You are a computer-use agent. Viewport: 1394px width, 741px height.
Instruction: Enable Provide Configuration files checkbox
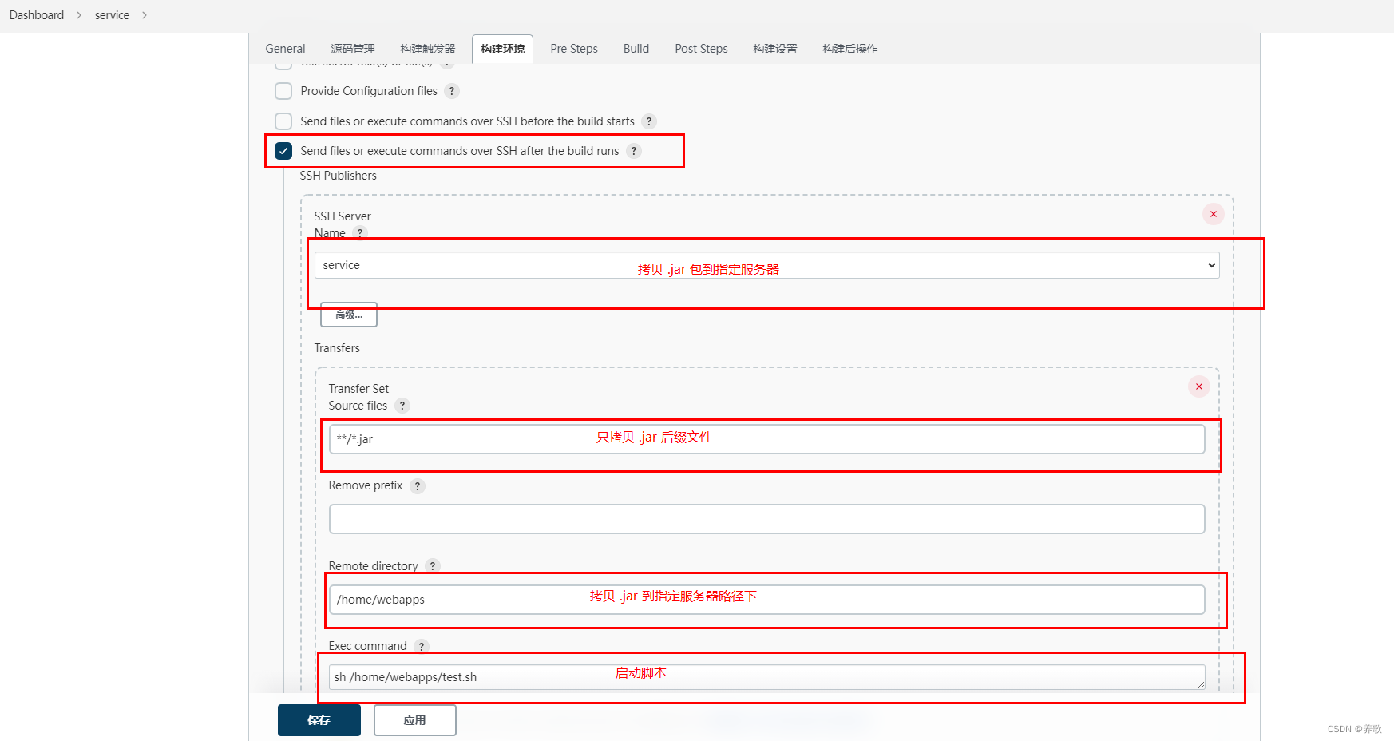[x=283, y=91]
